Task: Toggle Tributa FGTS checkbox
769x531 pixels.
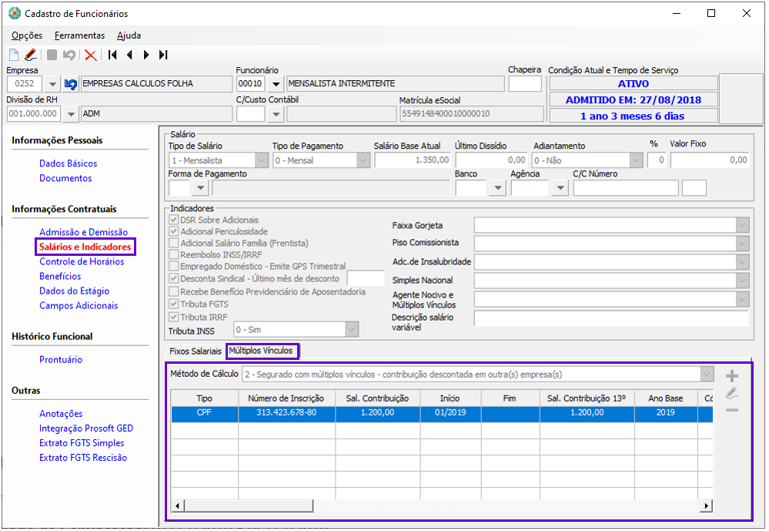Action: 174,304
